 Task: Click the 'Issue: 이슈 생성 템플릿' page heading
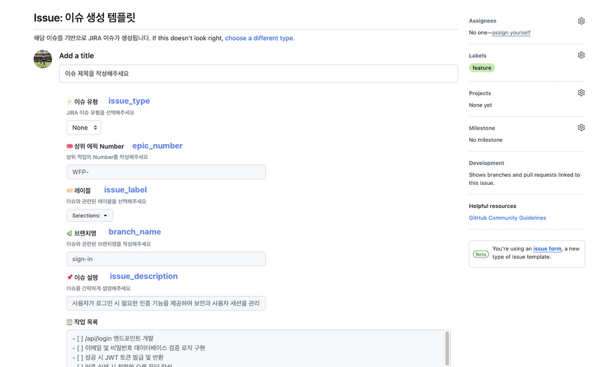tap(84, 18)
